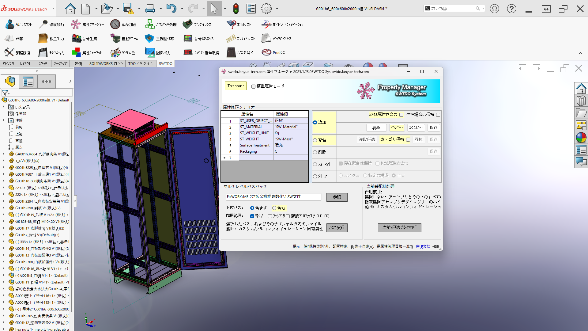This screenshot has width=588, height=331.
Task: Select the 削除 radio option
Action: click(x=315, y=152)
